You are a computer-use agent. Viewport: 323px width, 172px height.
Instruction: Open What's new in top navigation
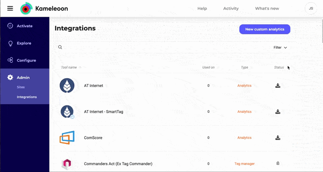(267, 9)
